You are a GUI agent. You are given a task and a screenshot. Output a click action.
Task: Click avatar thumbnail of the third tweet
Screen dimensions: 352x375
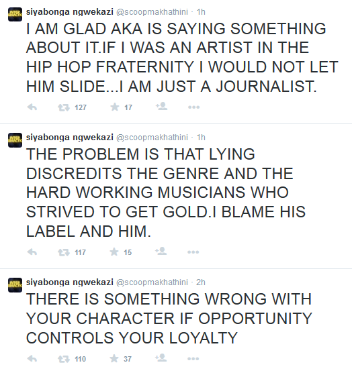(15, 285)
